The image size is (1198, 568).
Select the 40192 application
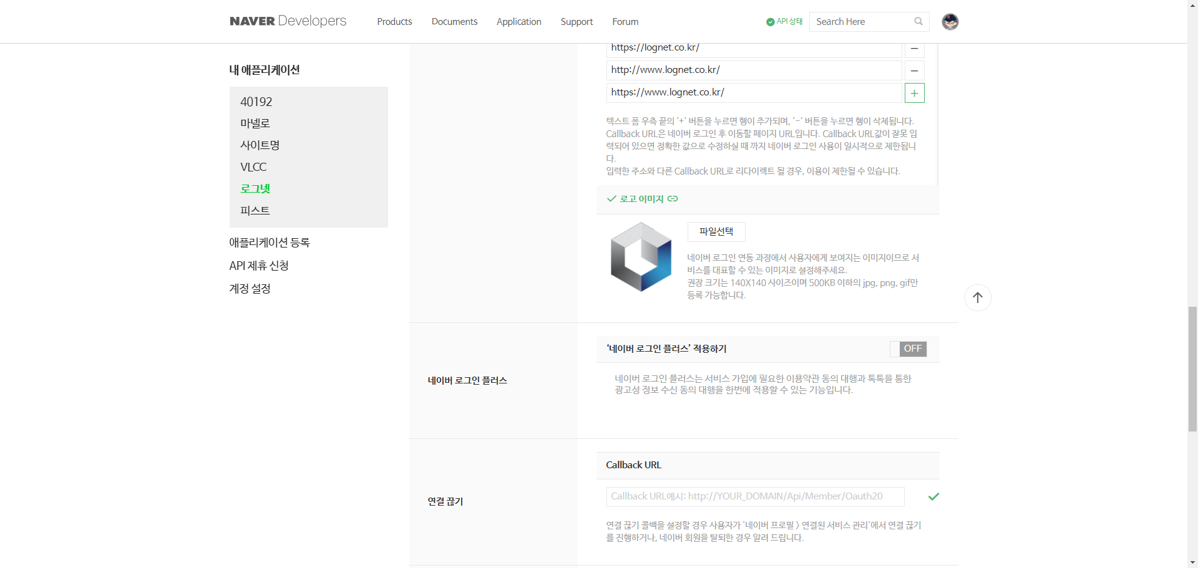pyautogui.click(x=256, y=102)
